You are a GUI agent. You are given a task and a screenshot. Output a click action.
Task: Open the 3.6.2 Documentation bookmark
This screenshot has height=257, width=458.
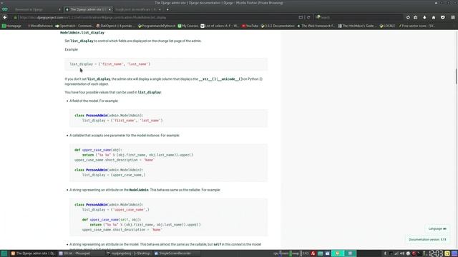(278, 26)
